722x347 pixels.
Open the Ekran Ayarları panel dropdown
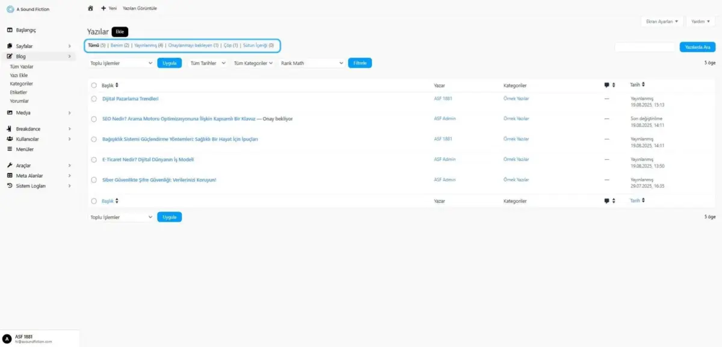click(x=661, y=22)
